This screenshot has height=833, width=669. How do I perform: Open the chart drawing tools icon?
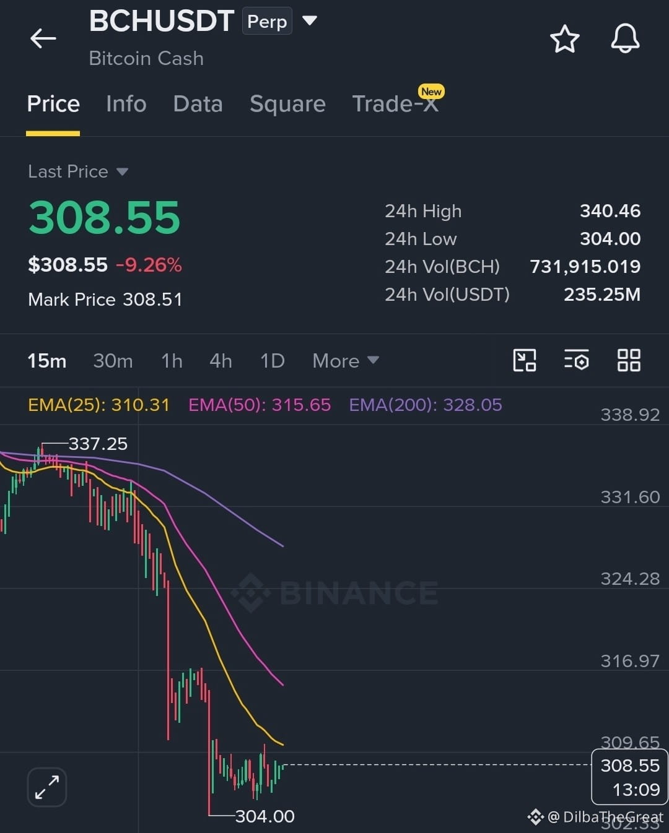(525, 360)
